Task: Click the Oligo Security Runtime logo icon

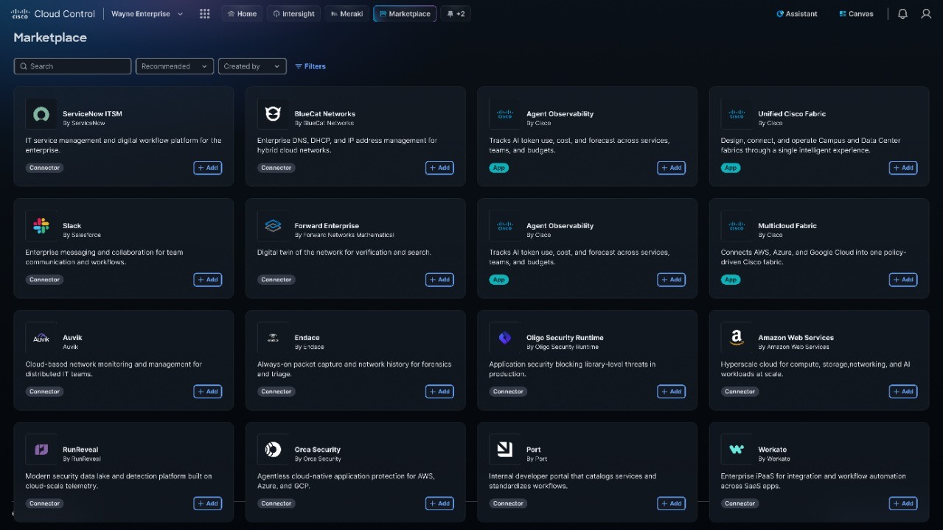Action: (x=505, y=338)
